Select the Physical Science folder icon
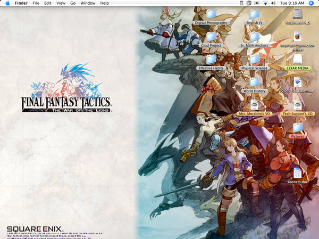The image size is (319, 239). 255,60
